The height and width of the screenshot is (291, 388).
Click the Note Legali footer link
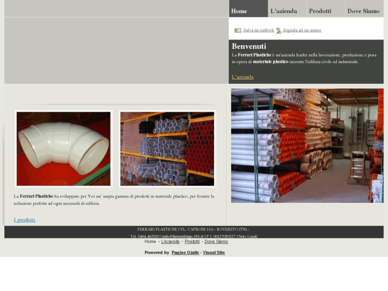[x=248, y=236]
